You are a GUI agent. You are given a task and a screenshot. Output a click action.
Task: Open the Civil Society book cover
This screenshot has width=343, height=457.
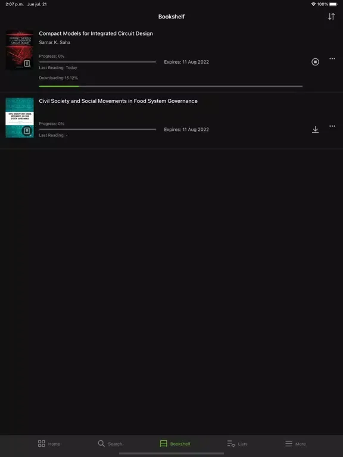[20, 117]
